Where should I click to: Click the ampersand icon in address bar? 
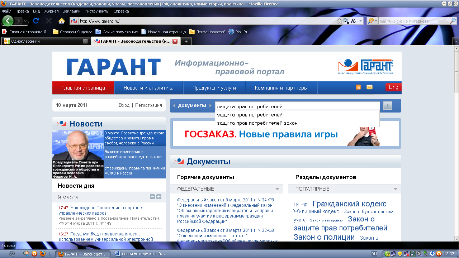[x=354, y=21]
